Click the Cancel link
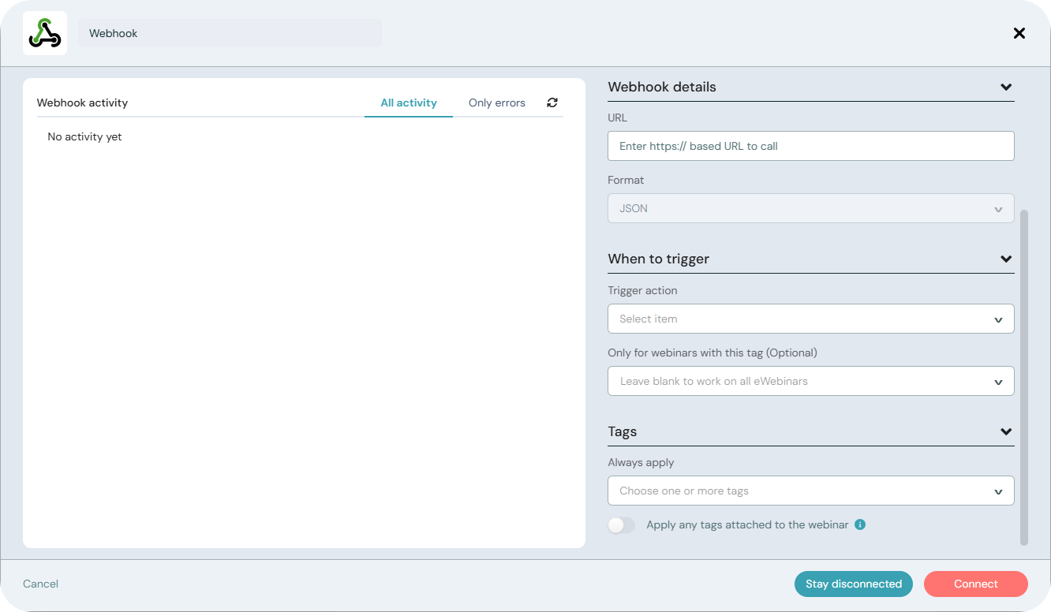The height and width of the screenshot is (612, 1051). tap(41, 584)
